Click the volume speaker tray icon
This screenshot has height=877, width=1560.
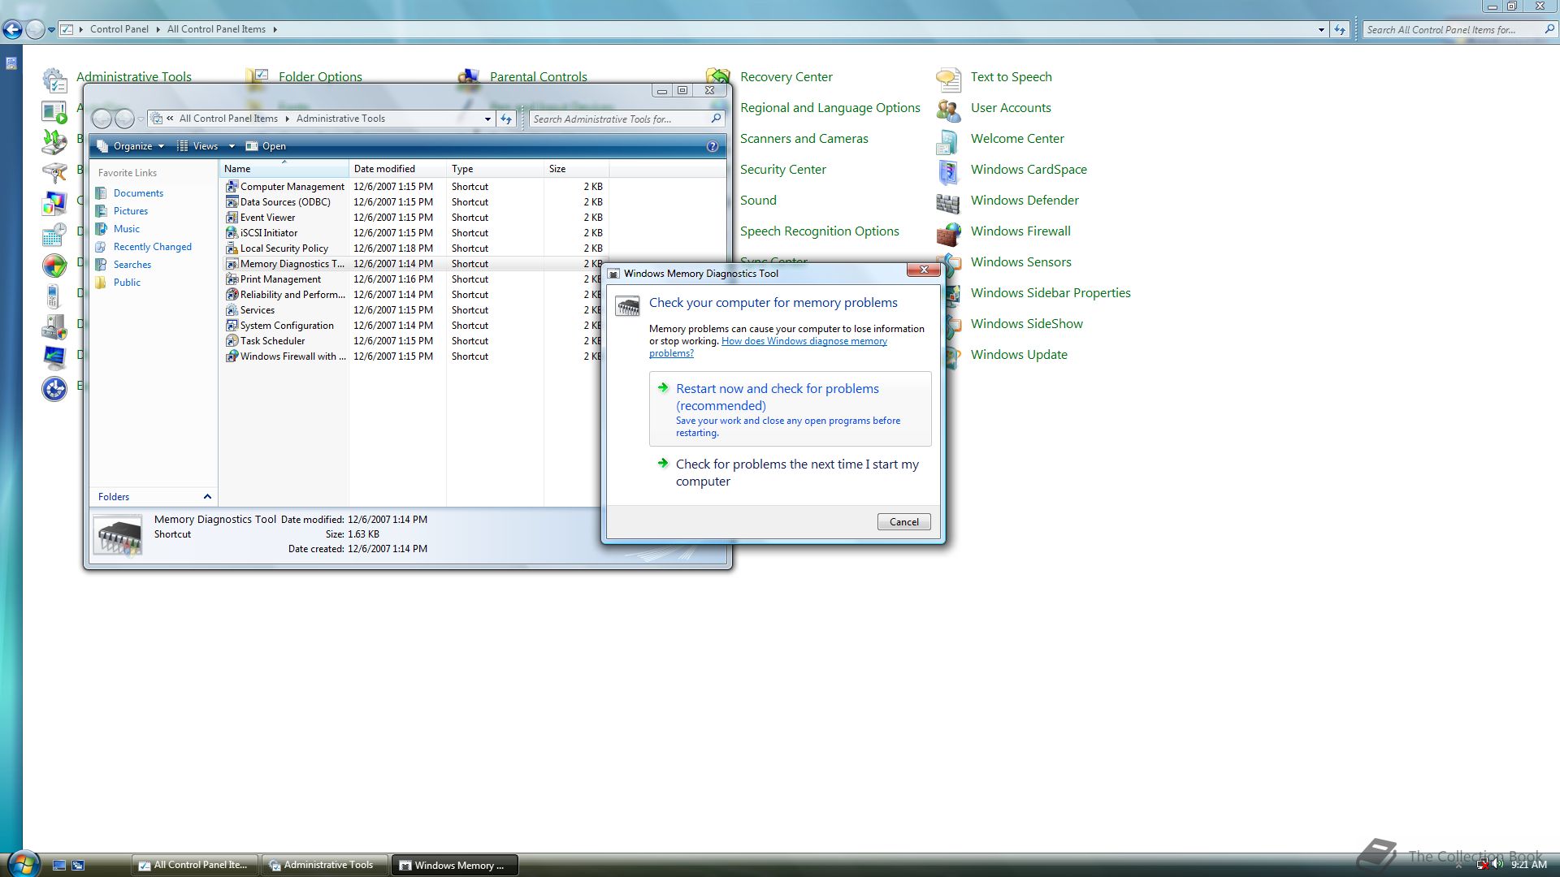(1497, 865)
